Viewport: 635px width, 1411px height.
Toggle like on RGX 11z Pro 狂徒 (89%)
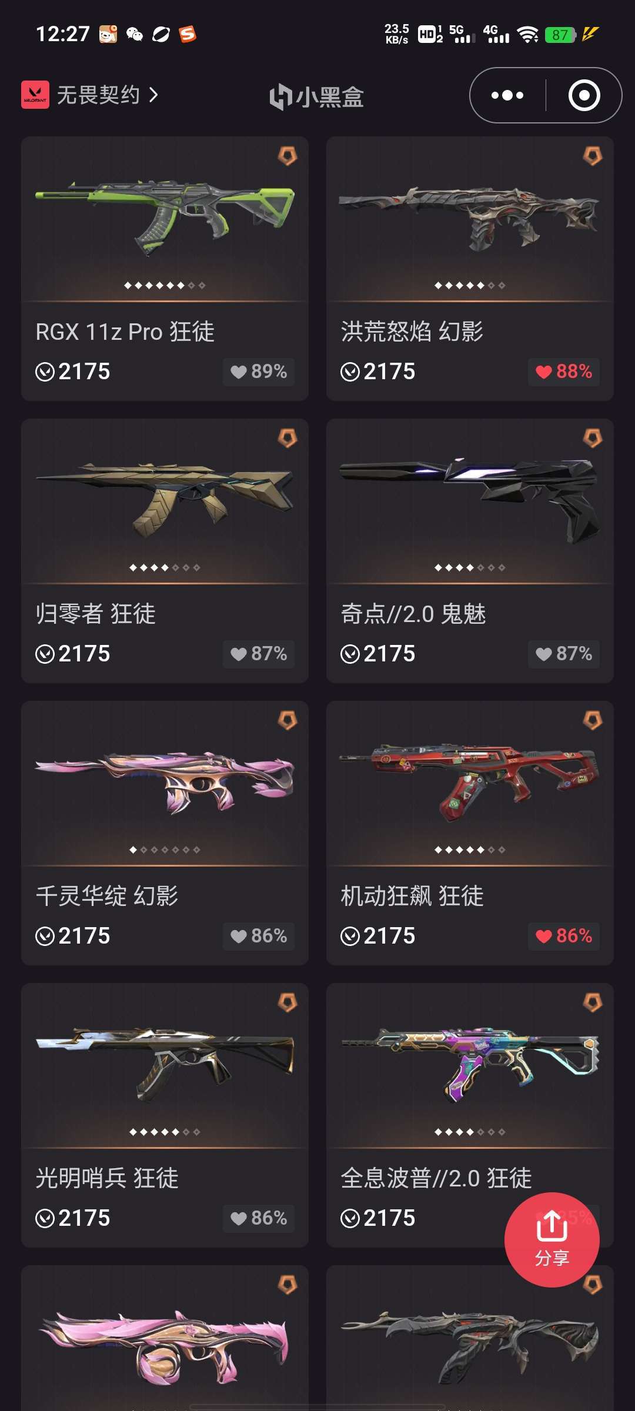pos(259,372)
